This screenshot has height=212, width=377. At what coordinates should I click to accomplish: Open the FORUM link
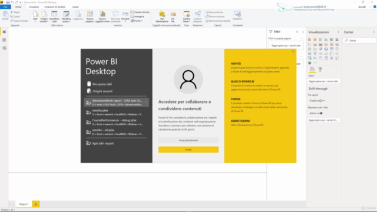(236, 99)
